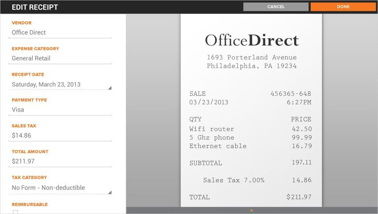378x214 pixels.
Task: Select the Total Amount field $211.97
Action: (x=60, y=161)
